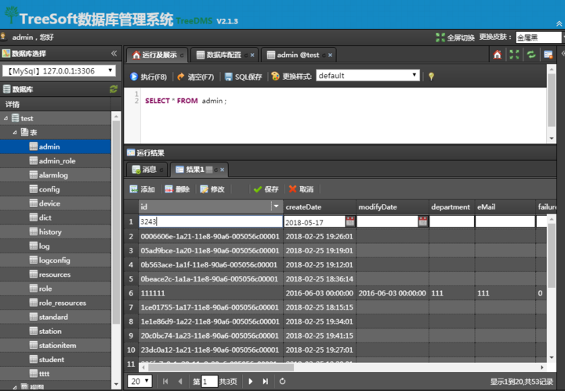565x391 pixels.
Task: Close the 数据库配置 tab
Action: [x=252, y=55]
